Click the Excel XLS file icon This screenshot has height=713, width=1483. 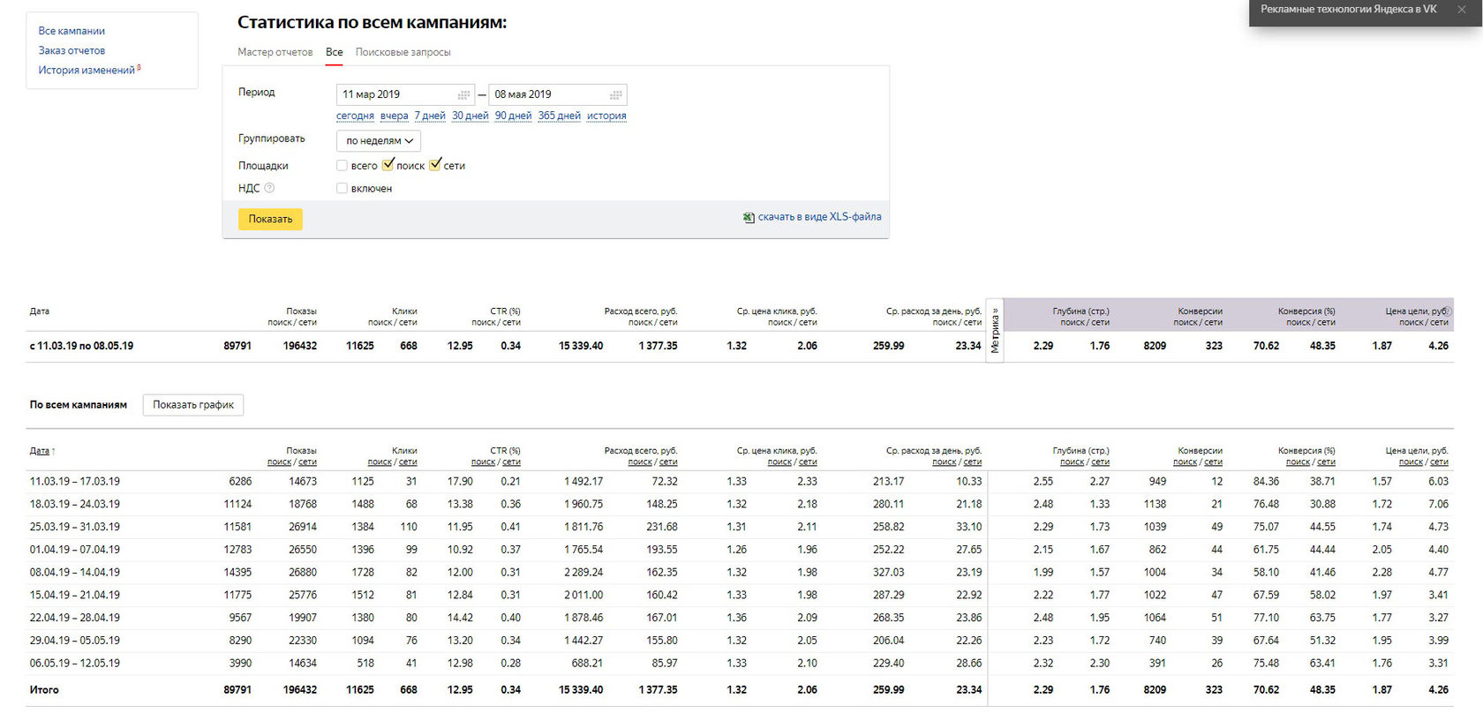click(749, 217)
